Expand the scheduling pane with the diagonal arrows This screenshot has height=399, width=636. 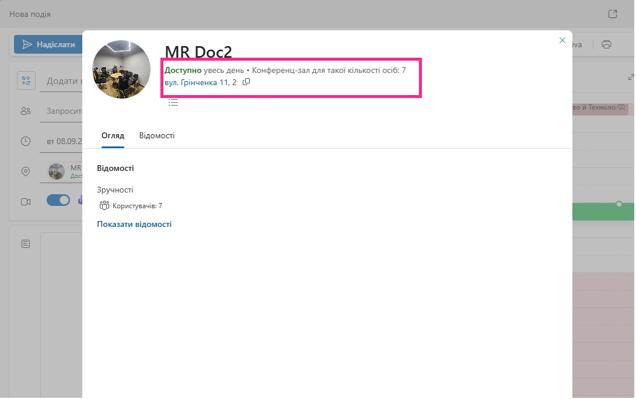tap(631, 77)
